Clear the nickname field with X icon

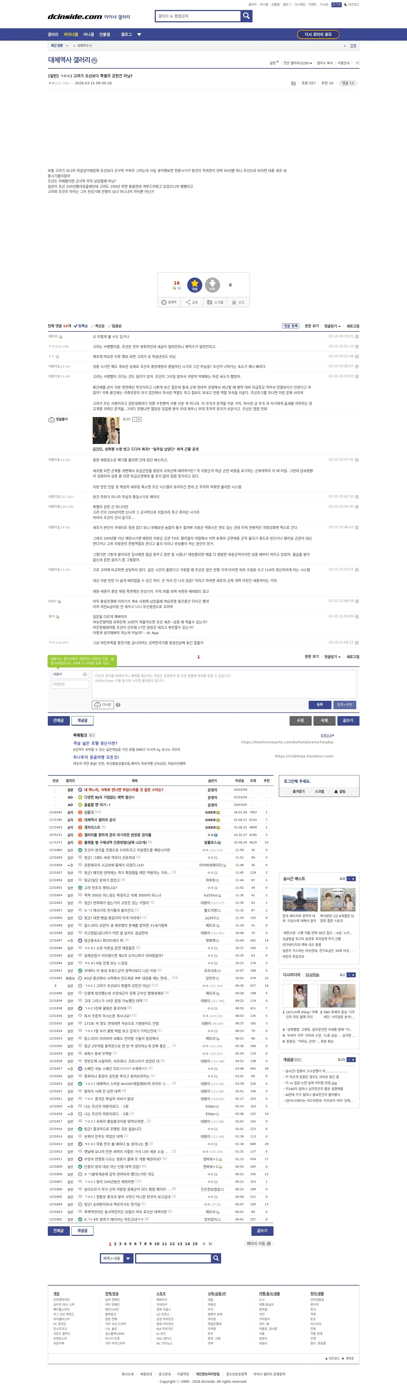pos(84,674)
